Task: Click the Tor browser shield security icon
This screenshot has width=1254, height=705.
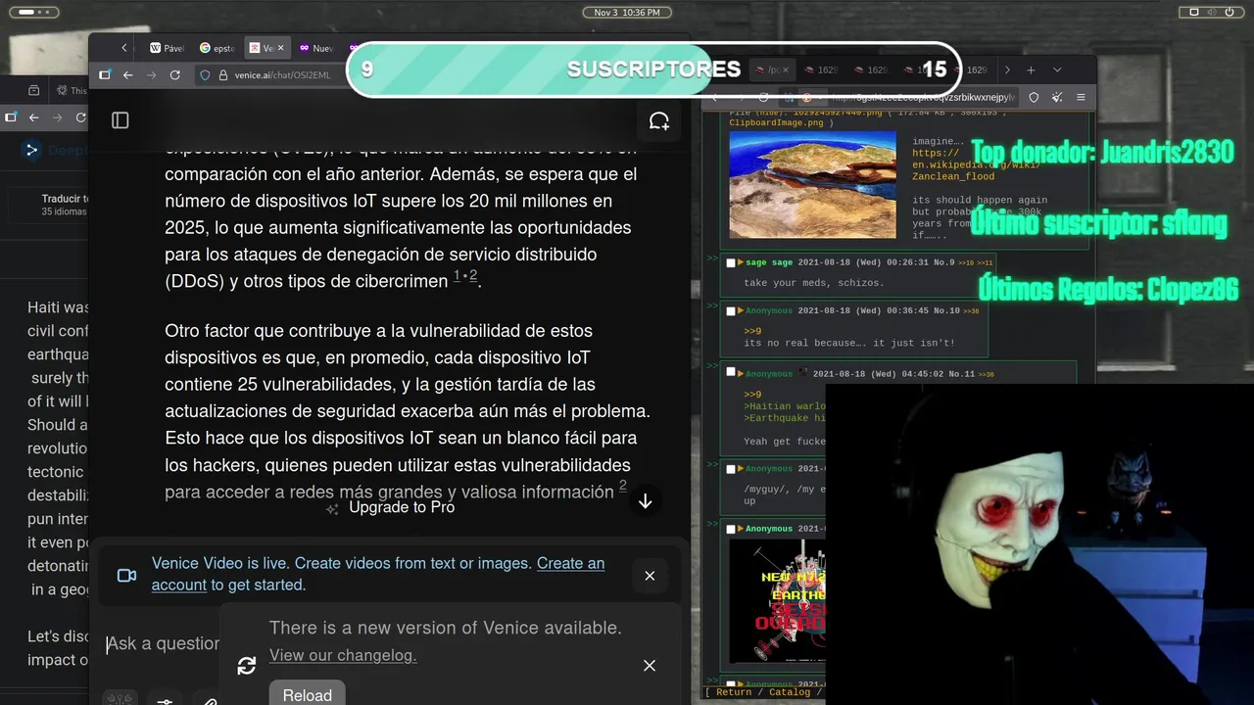Action: tap(1034, 97)
